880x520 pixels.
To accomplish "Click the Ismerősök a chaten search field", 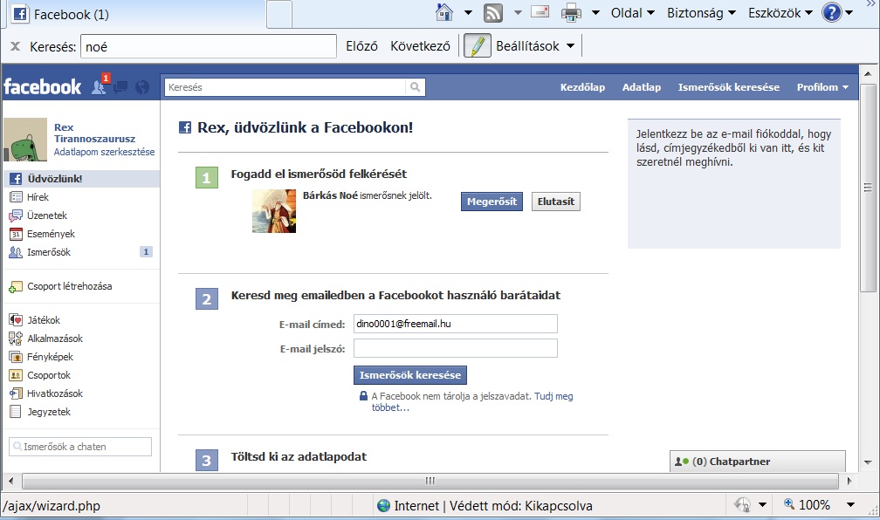I will (80, 447).
